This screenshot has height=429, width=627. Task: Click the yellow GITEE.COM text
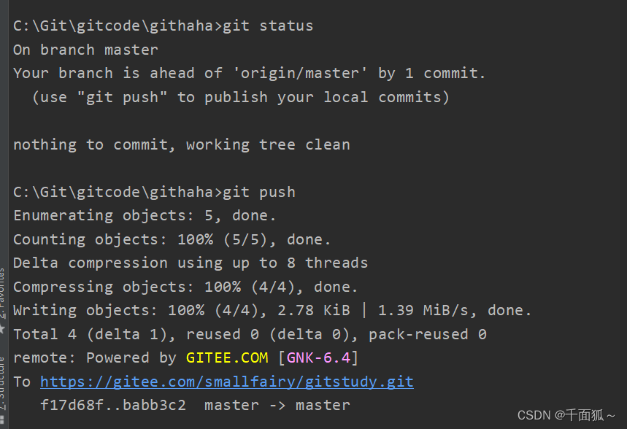coord(227,357)
